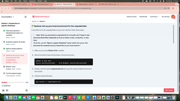Open FaceTime from the dock

[33, 98]
